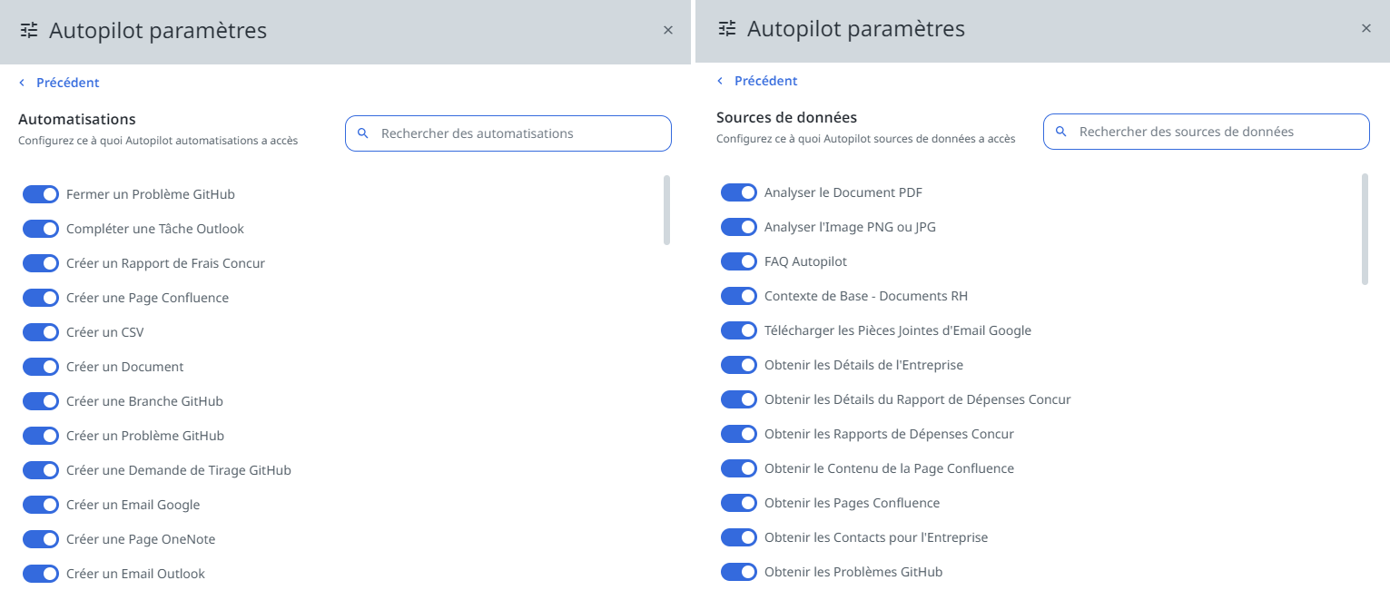Disable Analyser l'Image PNG ou JPG

(x=738, y=226)
